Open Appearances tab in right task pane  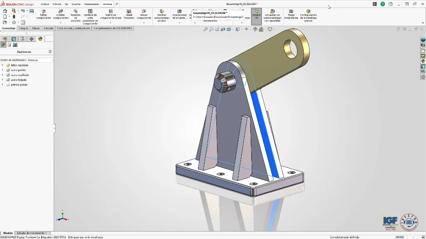(423, 61)
